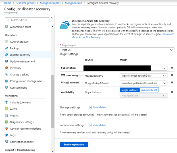Click the VM resource group info icon
The height and width of the screenshot is (153, 177).
pos(172,75)
